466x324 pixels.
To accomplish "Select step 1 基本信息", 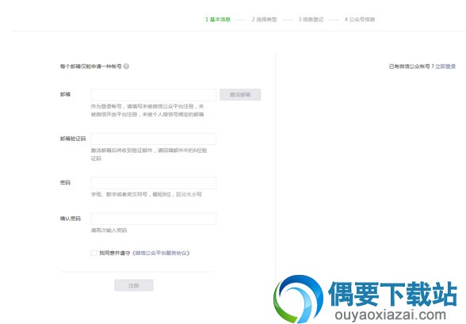I will [218, 20].
